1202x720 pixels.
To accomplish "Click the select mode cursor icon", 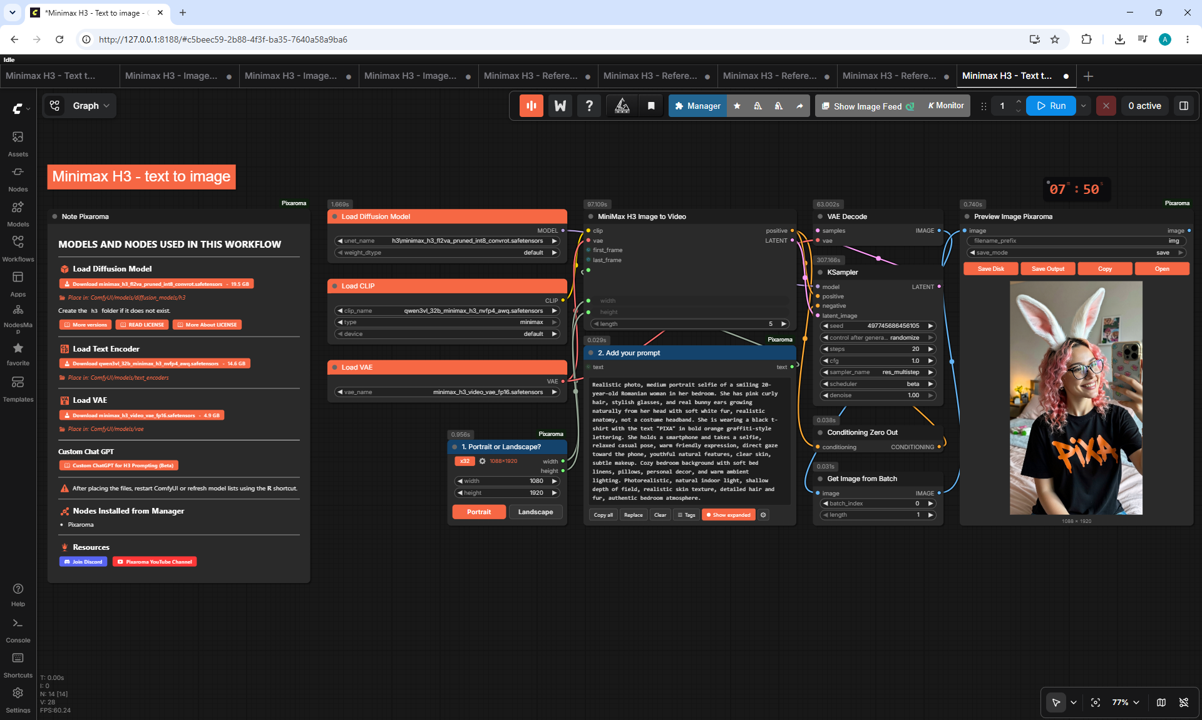I will (x=1056, y=702).
